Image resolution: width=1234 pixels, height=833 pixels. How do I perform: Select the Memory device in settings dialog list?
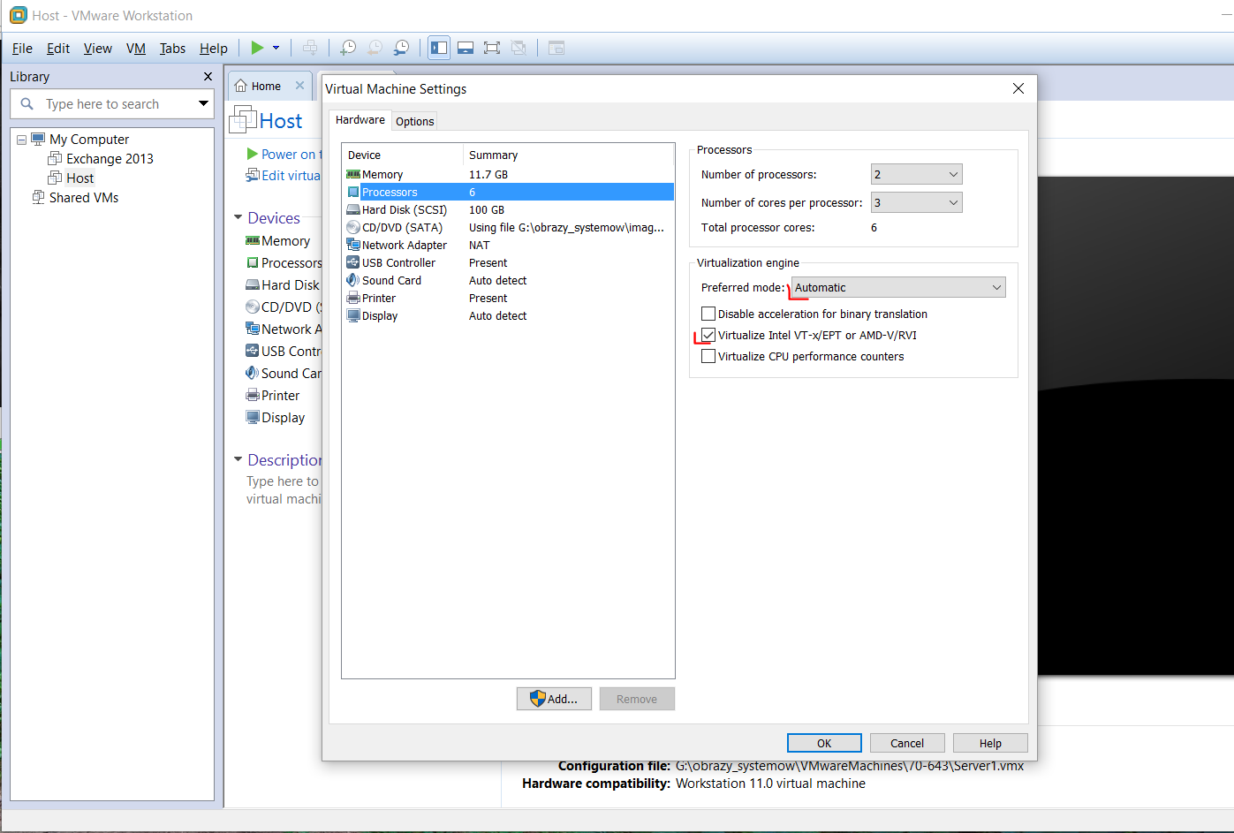[508, 175]
